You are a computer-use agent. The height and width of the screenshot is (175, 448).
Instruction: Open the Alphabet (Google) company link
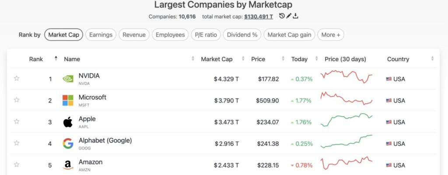pyautogui.click(x=105, y=141)
